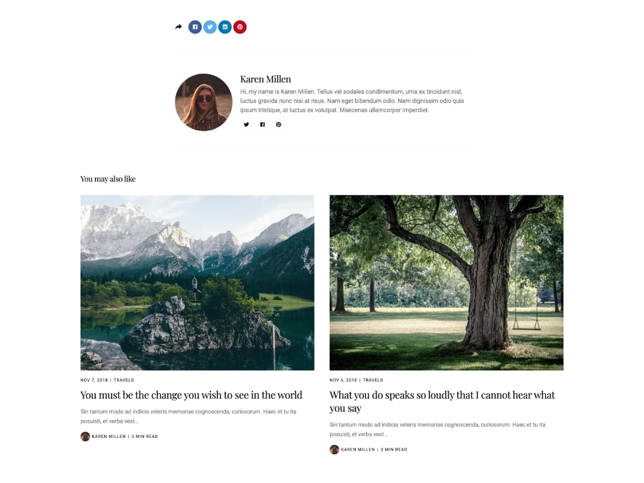
Task: Open Karen Millen's Twitter profile icon
Action: [246, 125]
